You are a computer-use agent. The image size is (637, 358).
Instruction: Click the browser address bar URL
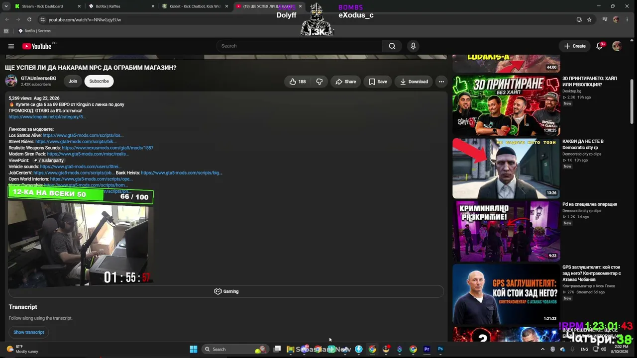pos(85,19)
